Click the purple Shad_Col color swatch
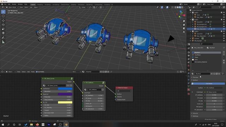Image resolution: width=226 pixels, height=127 pixels. 65,94
